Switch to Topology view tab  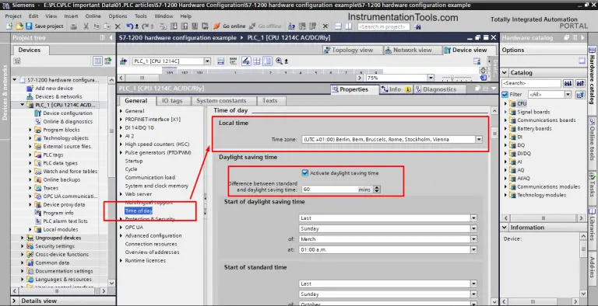pos(353,50)
